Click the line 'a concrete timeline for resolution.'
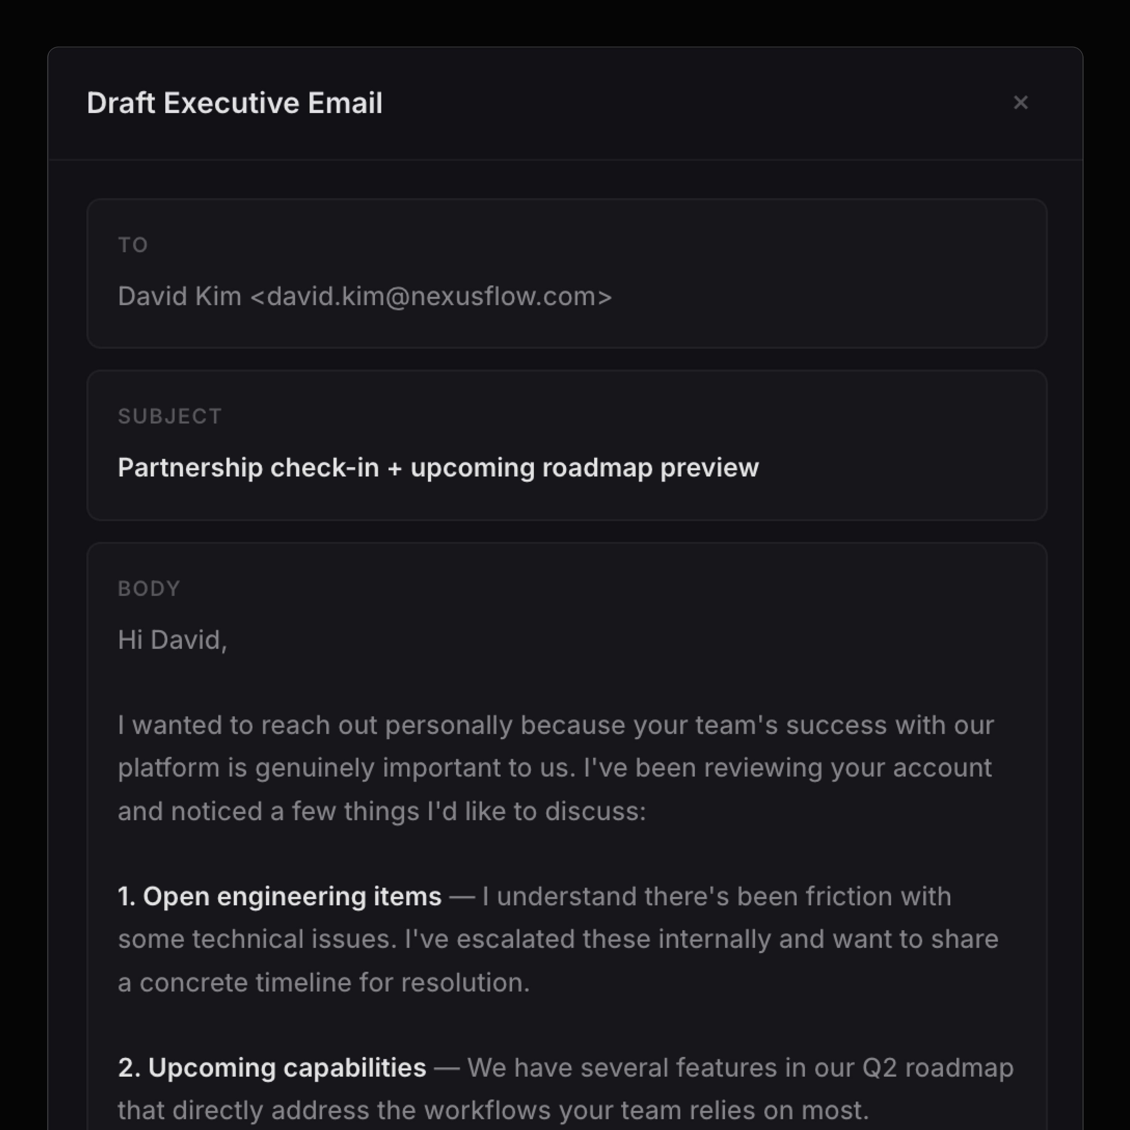Image resolution: width=1130 pixels, height=1130 pixels. (x=323, y=983)
